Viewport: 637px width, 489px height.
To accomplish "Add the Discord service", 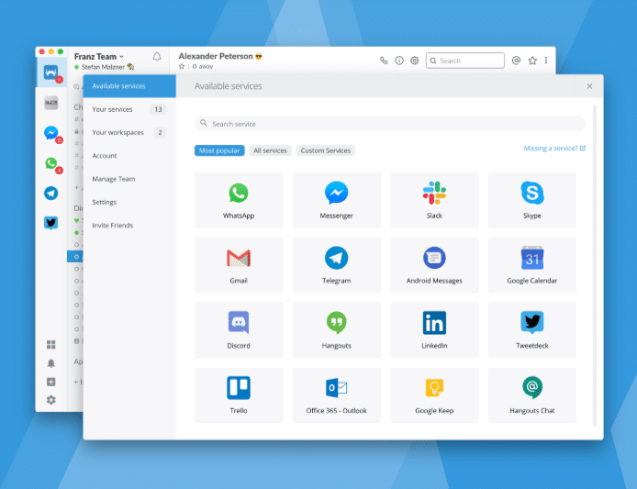I will (x=239, y=329).
